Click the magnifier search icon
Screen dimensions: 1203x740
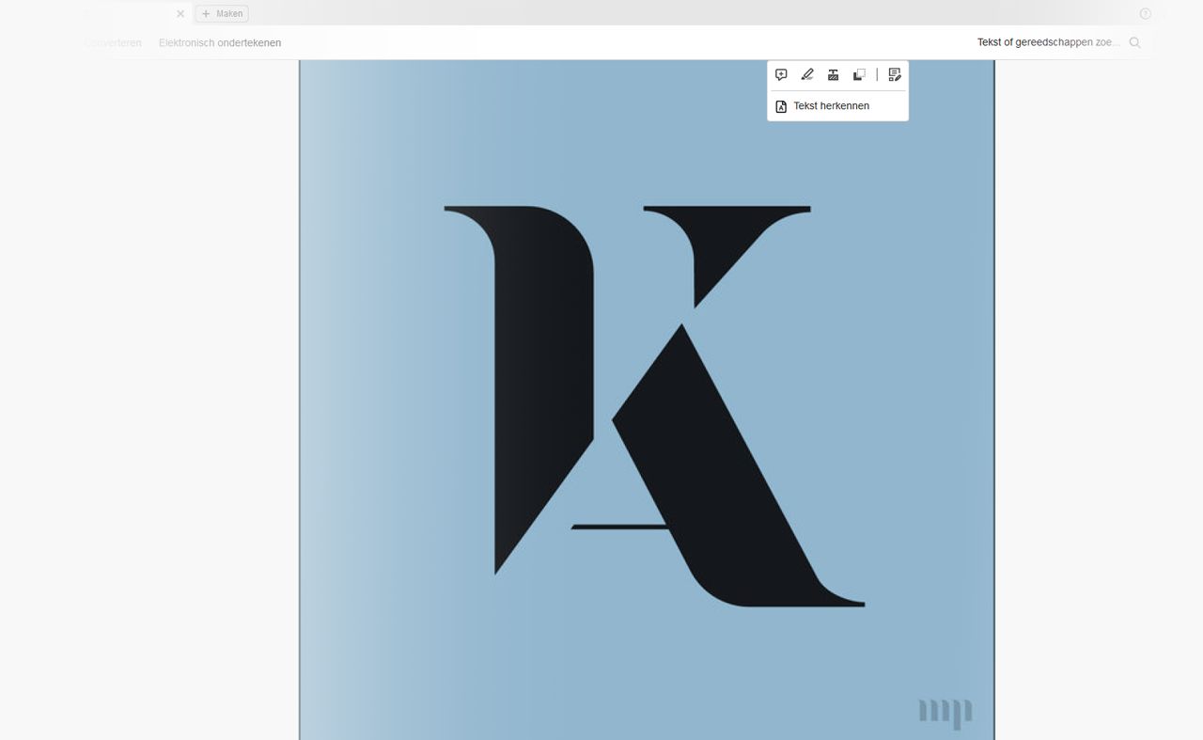[1134, 42]
